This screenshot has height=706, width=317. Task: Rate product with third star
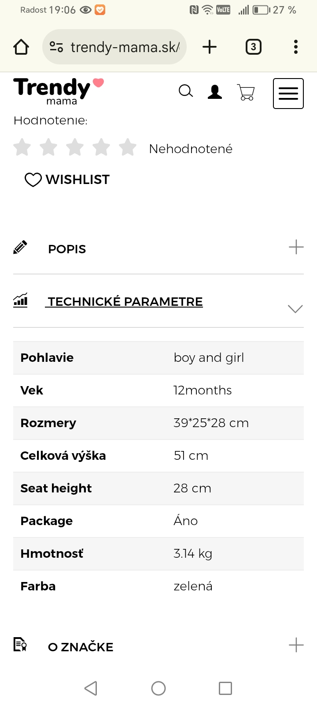pyautogui.click(x=75, y=147)
